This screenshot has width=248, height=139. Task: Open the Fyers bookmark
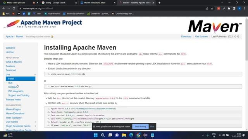(37, 14)
